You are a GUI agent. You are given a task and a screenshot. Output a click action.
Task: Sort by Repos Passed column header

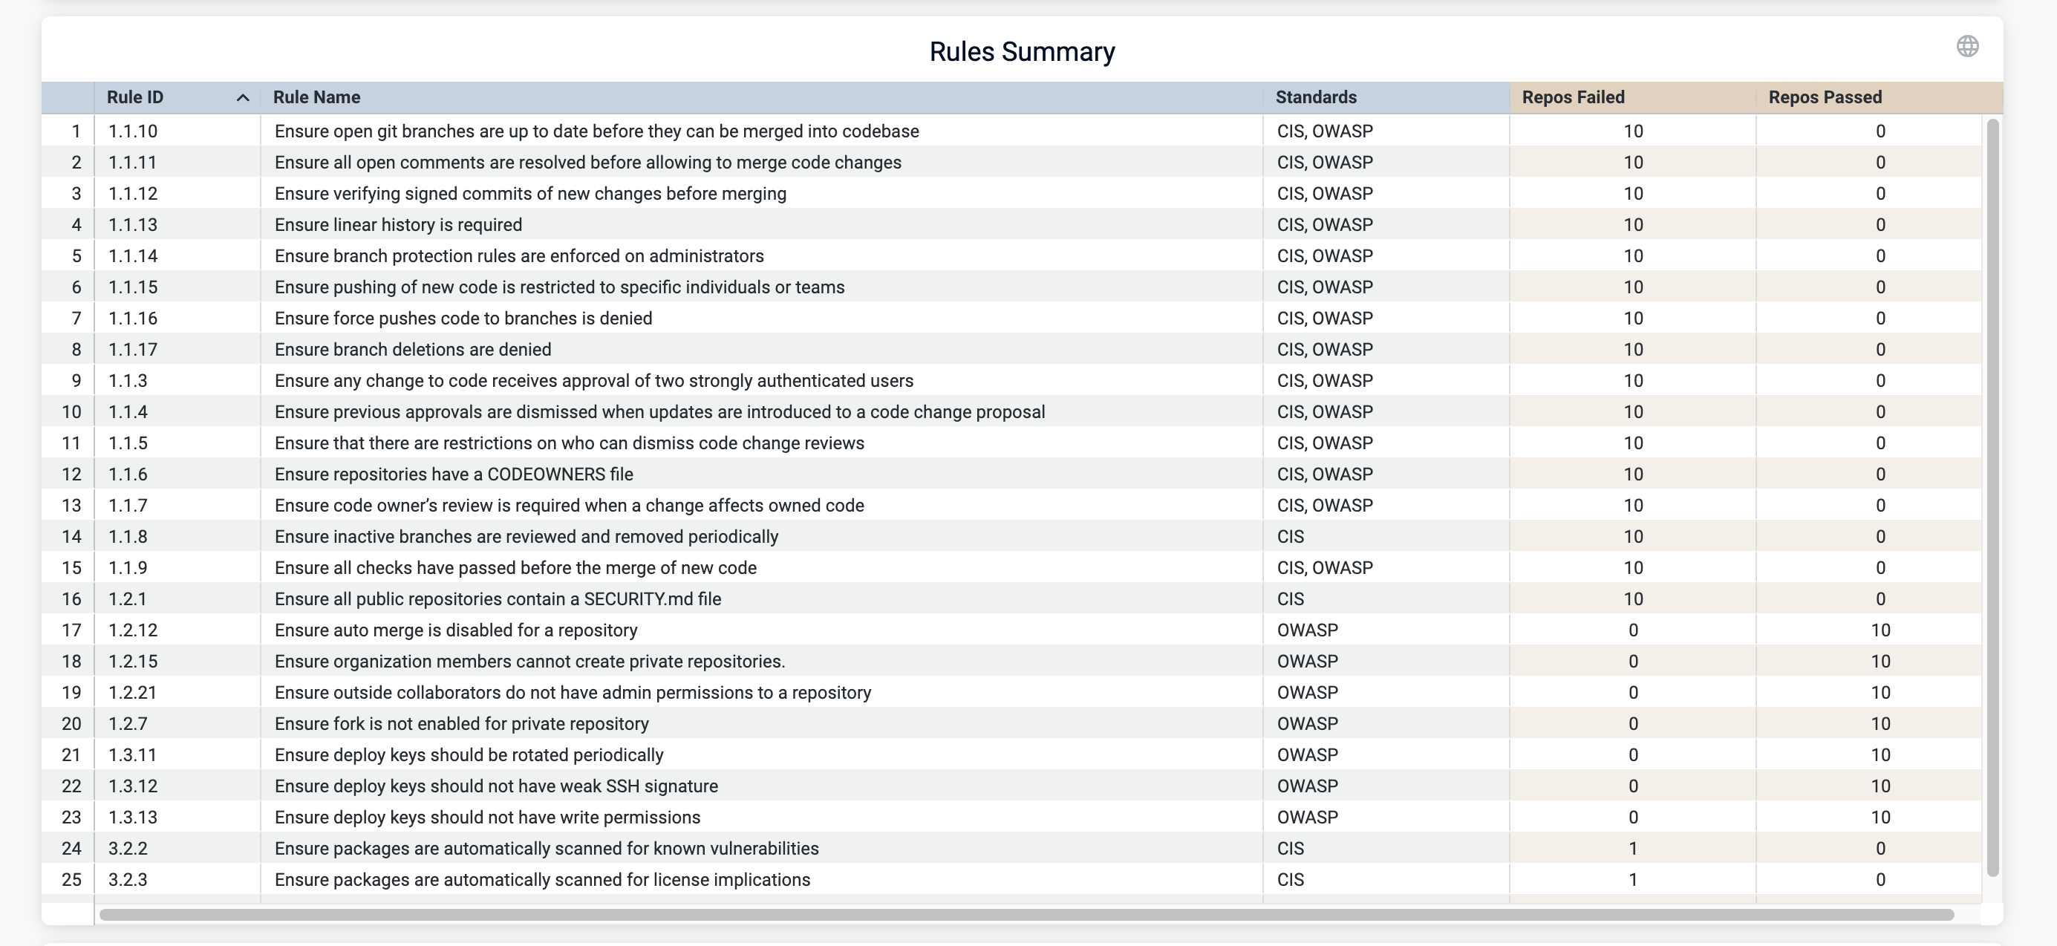[1824, 97]
